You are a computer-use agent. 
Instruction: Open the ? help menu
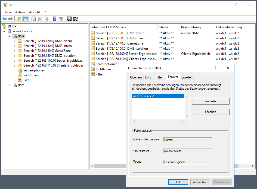click(x=45, y=12)
